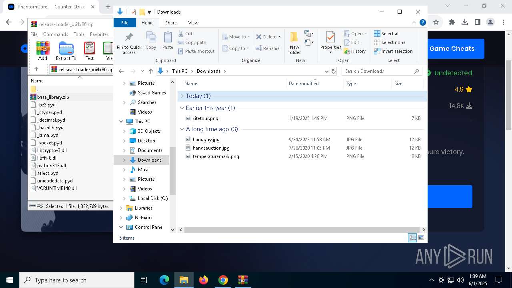Viewport: 512px width, 288px height.
Task: Open the Move to dropdown
Action: [236, 37]
